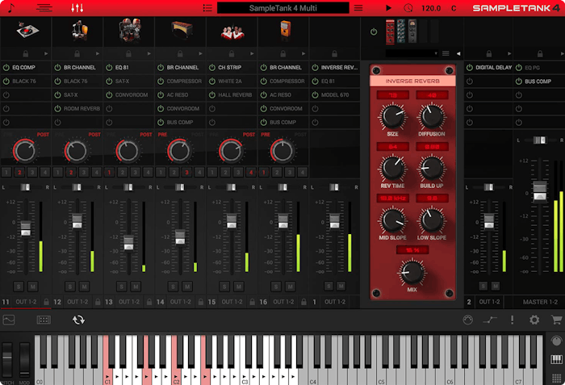Select send bus 3 on channel 14
Viewport: 565px width, 385px height.
186,172
